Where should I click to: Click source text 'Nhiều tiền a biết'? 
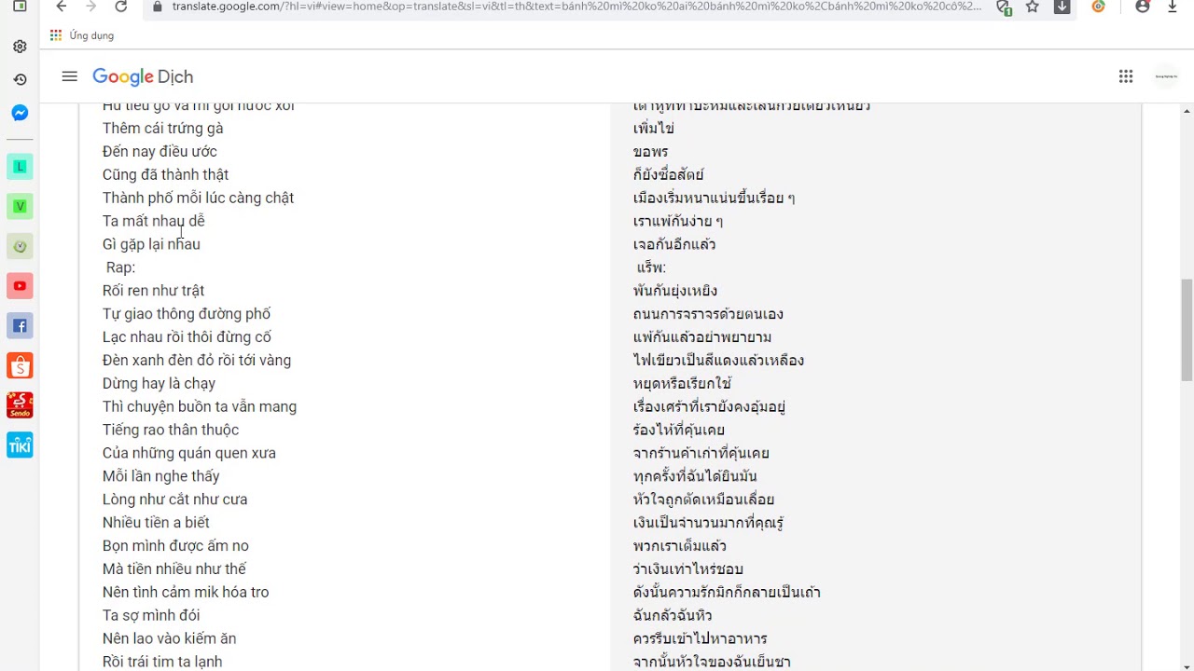156,523
